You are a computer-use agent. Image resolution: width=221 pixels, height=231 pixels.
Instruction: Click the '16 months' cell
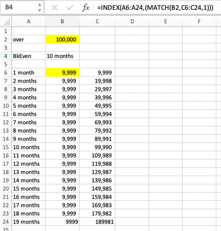[x=29, y=197]
